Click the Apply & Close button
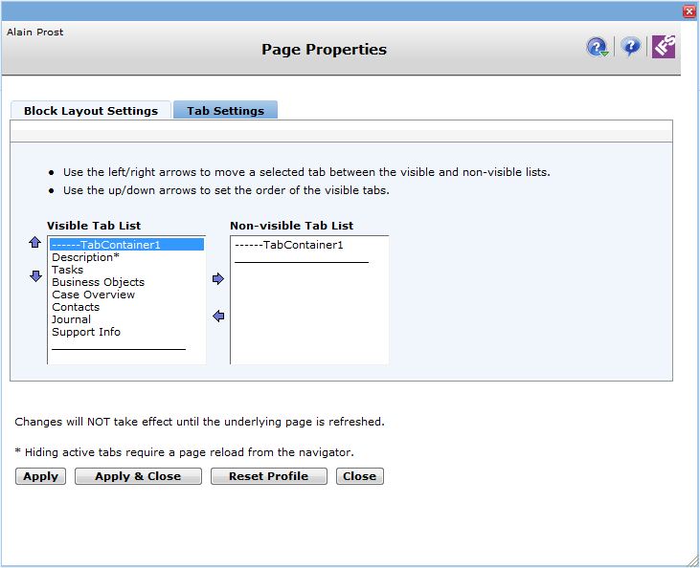The height and width of the screenshot is (568, 700). tap(138, 476)
